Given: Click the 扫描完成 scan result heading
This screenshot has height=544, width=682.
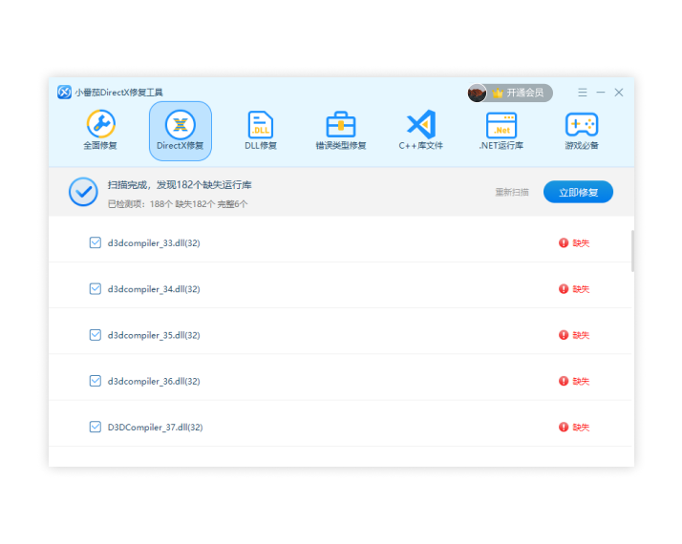Looking at the screenshot, I should (180, 184).
